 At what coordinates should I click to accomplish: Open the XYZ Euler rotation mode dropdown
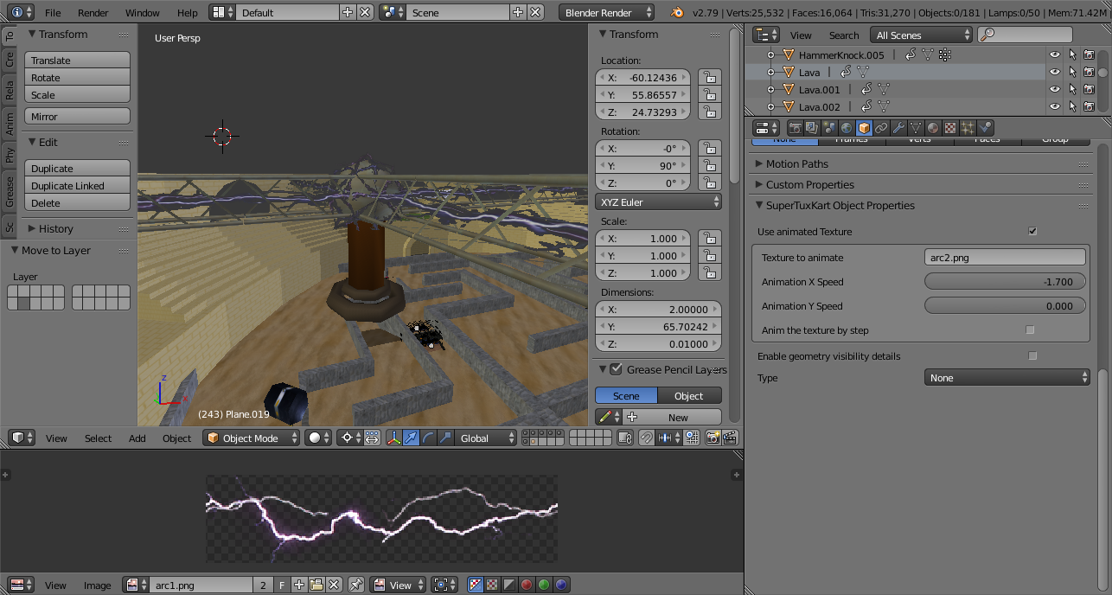(x=659, y=202)
